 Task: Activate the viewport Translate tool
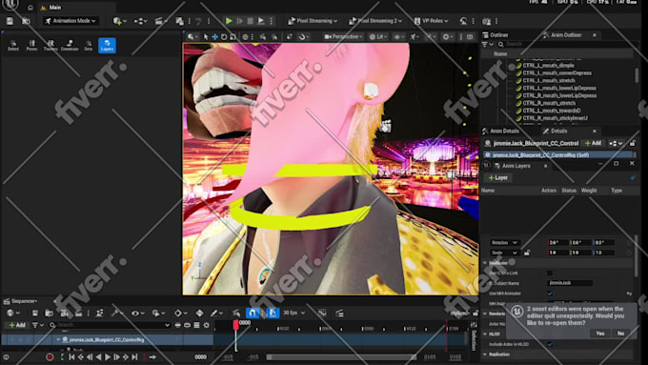click(x=215, y=37)
